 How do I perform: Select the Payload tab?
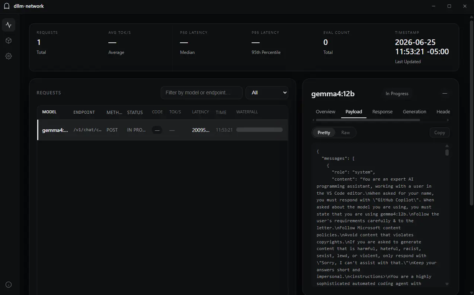click(353, 111)
